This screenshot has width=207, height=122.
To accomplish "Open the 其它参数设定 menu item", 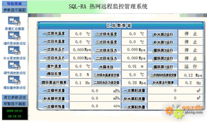I will click(15, 97).
